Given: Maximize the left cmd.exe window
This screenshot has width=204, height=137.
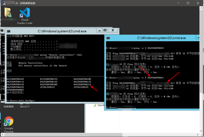Looking at the screenshot, I should pos(105,30).
